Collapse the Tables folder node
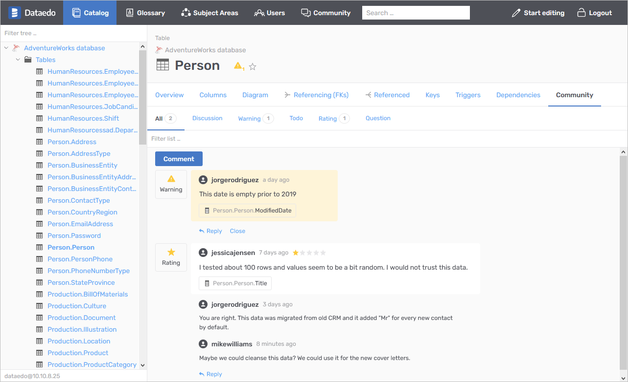628x382 pixels. pos(18,60)
